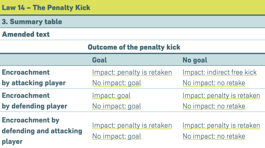Click 'Impact: goal' in defending player row

[111, 95]
